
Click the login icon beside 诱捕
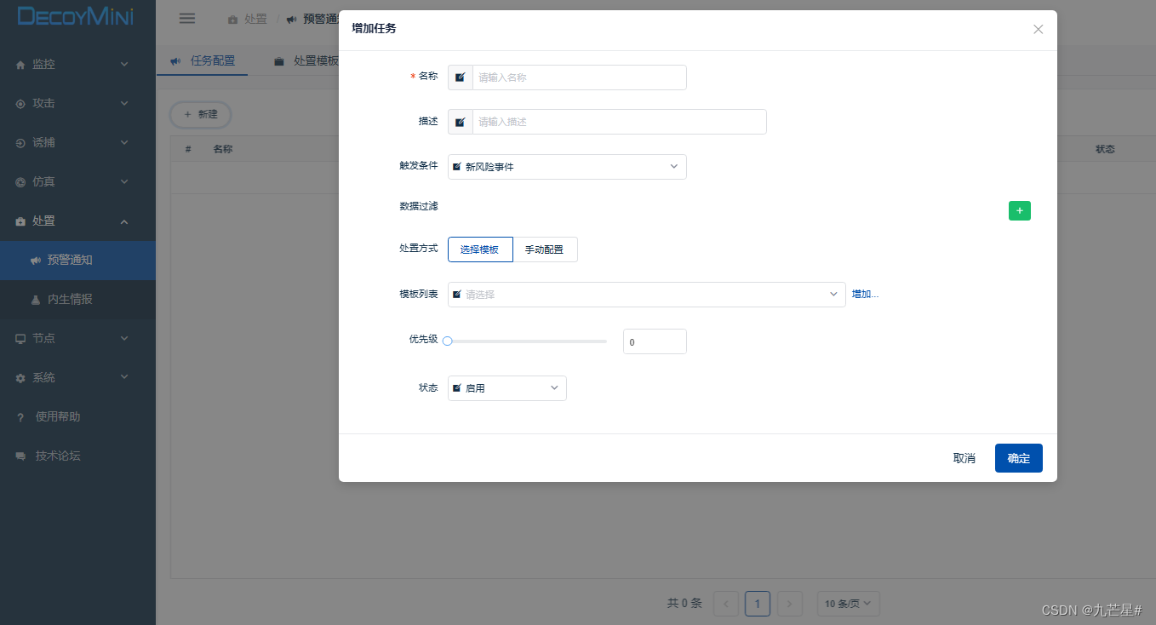click(x=20, y=143)
